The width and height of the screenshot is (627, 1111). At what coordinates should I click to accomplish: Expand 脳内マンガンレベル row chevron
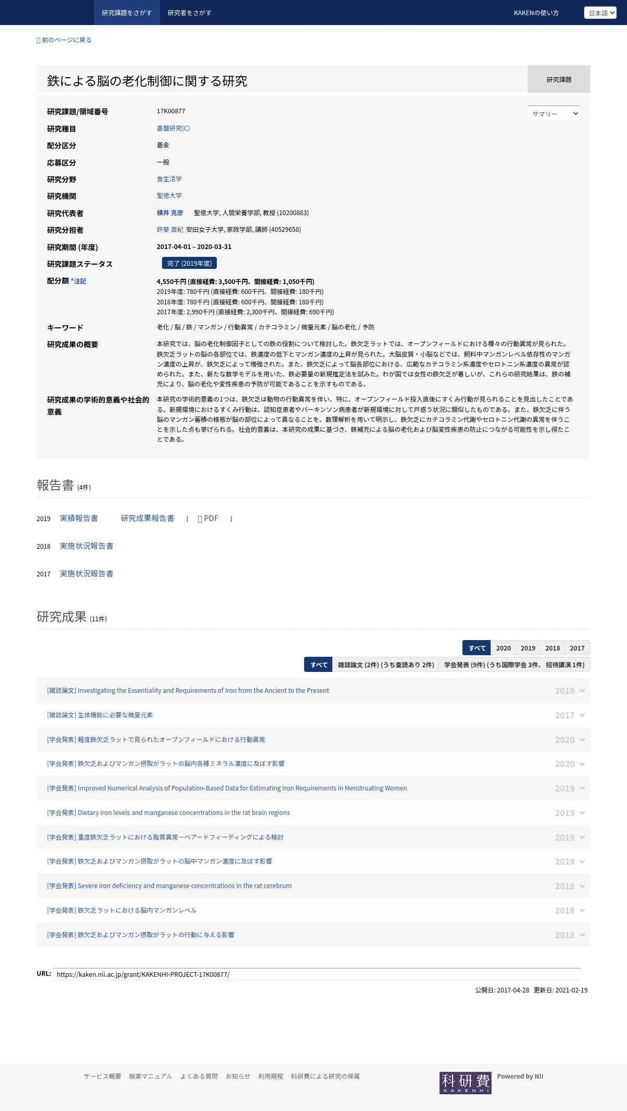582,911
